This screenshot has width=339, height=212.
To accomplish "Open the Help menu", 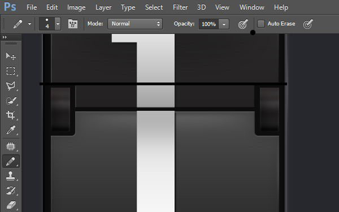I will click(281, 7).
